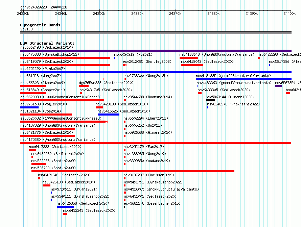
Task: Open nsv4175380 (gnomADStructuralVariants) variant
Action: (58, 140)
